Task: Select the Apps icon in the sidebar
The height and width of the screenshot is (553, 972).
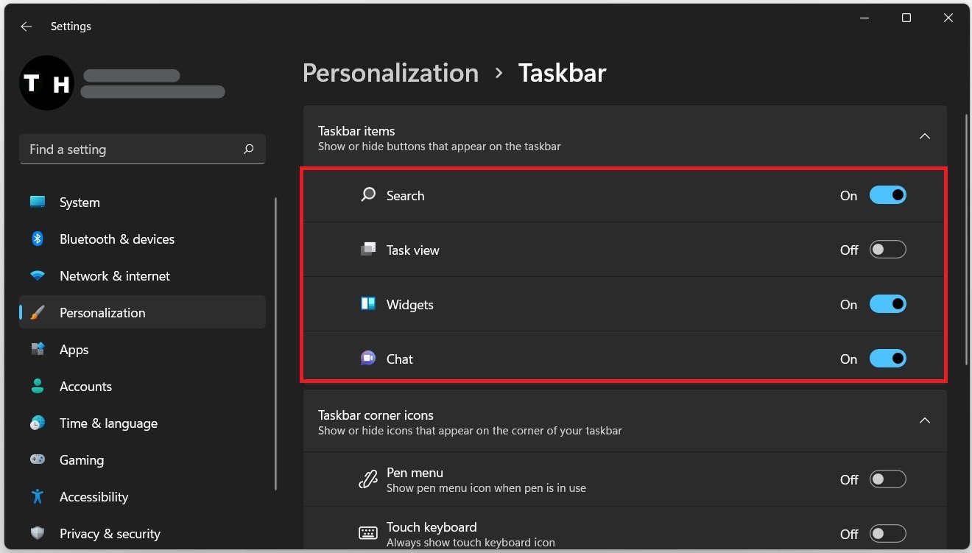Action: click(x=38, y=350)
